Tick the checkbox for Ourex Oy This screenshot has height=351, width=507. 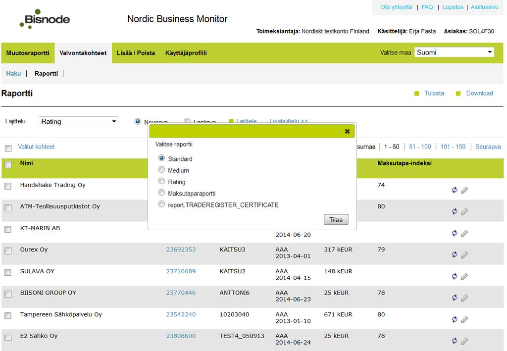tap(8, 251)
